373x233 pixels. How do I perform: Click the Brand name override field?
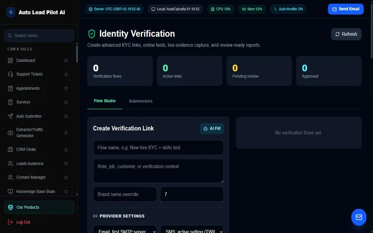pos(125,194)
